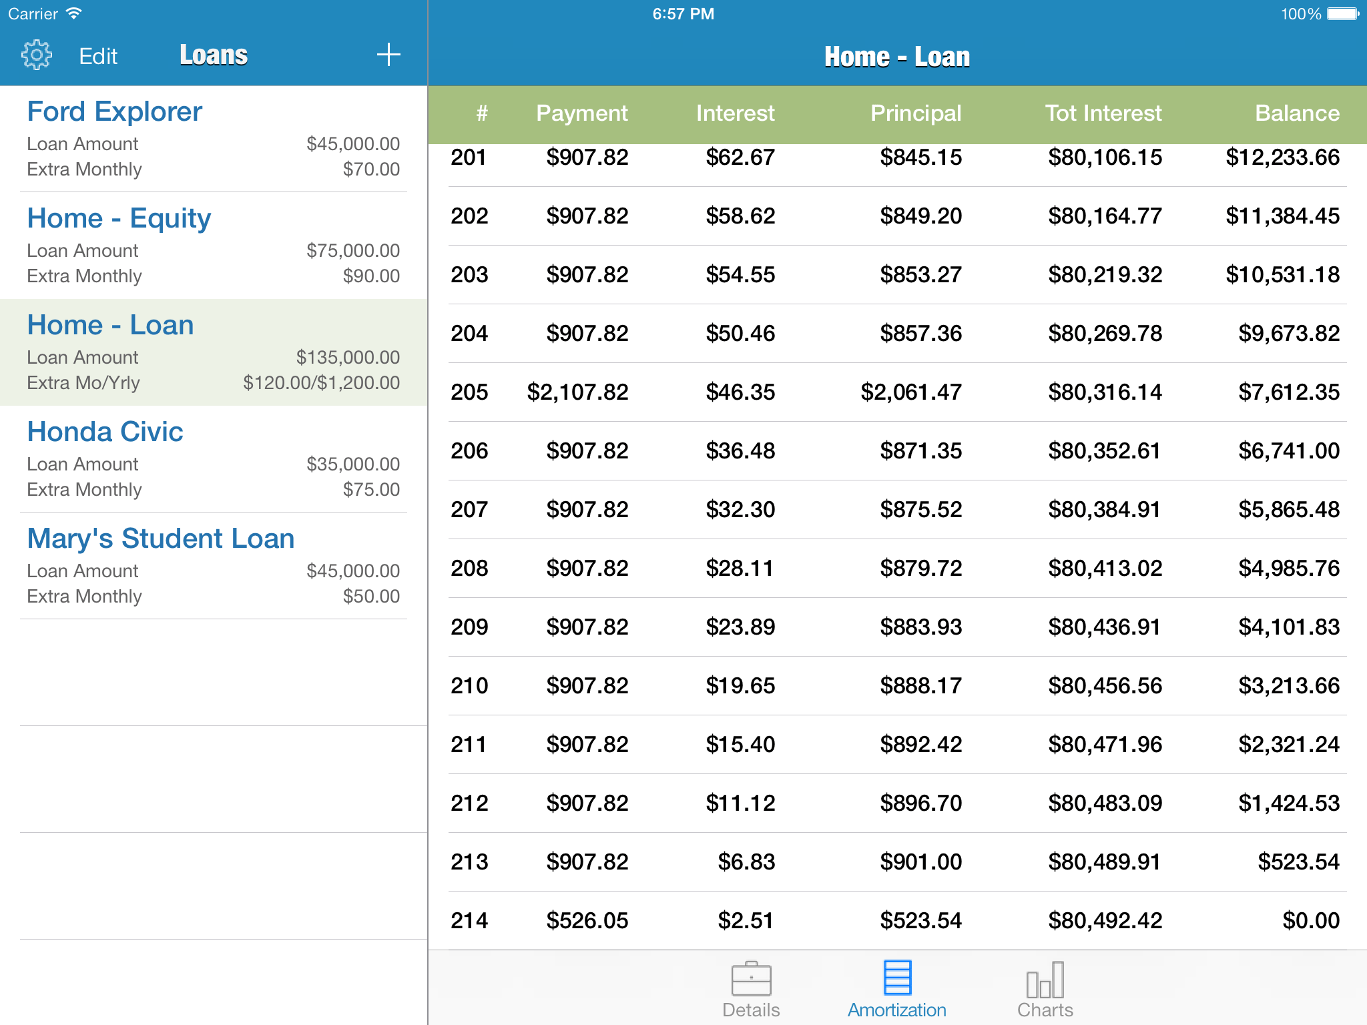Tap the plus icon to add loan
The height and width of the screenshot is (1025, 1367).
(388, 55)
